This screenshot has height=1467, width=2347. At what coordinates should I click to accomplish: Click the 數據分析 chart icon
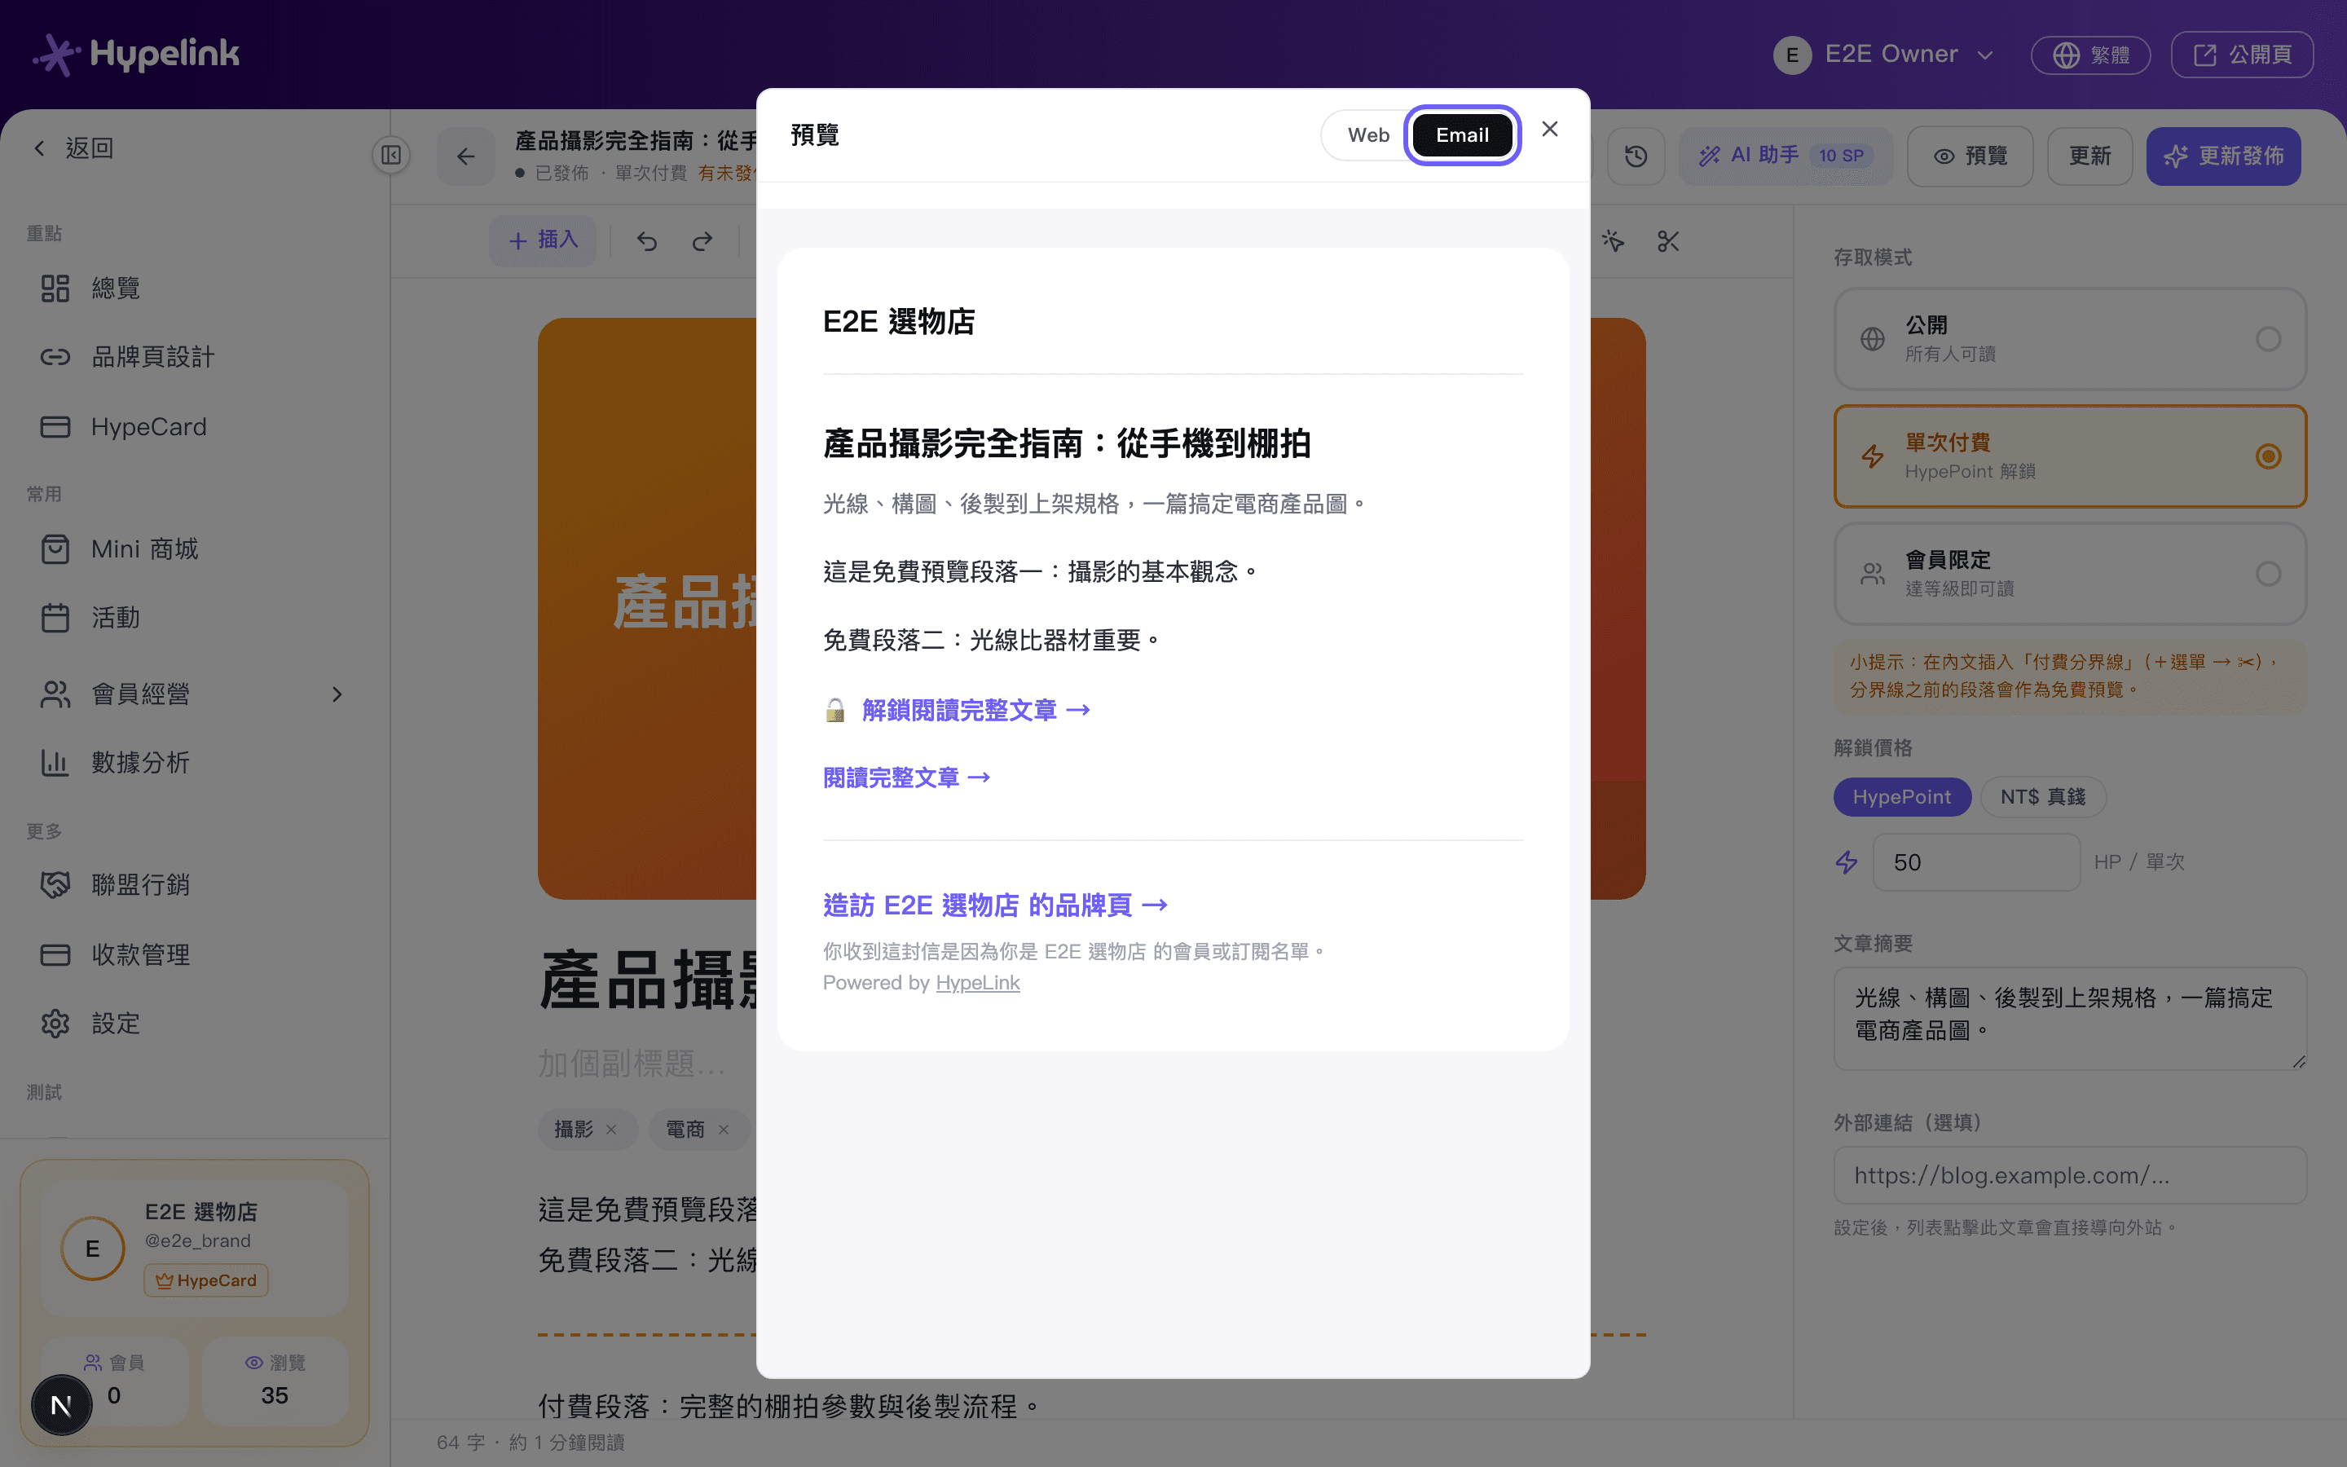[55, 763]
